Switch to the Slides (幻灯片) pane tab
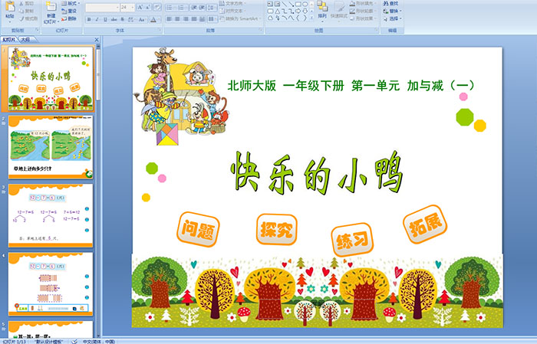 [8, 40]
